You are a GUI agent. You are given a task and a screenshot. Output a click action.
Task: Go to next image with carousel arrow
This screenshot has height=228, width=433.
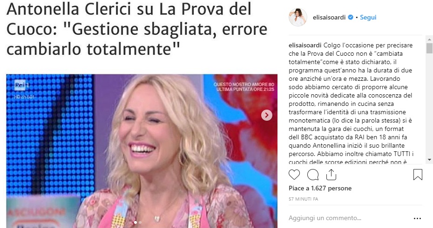(x=266, y=115)
